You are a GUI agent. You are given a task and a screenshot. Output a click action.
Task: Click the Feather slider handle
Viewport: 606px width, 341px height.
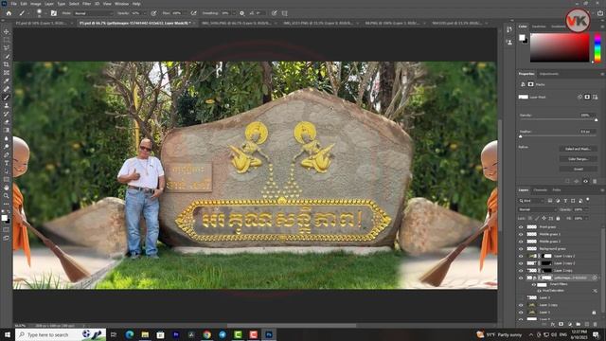tap(520, 136)
